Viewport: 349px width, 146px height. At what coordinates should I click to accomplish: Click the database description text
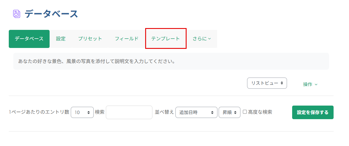[97, 62]
